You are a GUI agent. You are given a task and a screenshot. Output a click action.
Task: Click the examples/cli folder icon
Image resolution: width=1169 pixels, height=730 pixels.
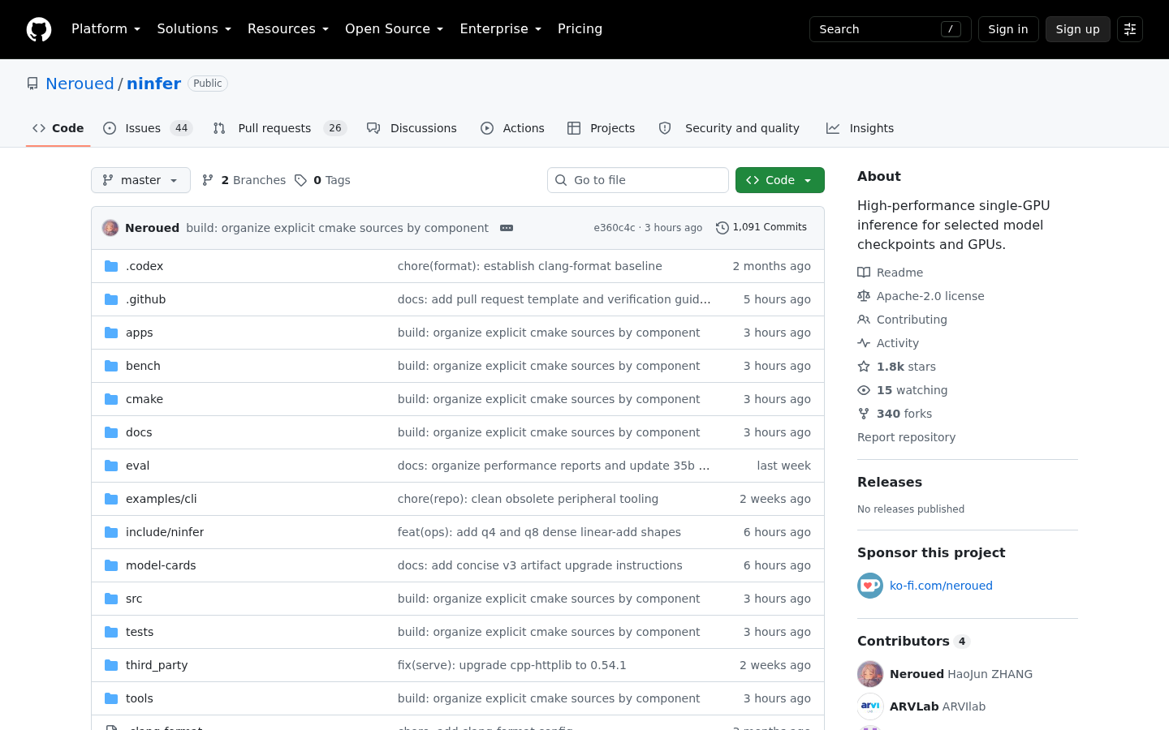111,499
